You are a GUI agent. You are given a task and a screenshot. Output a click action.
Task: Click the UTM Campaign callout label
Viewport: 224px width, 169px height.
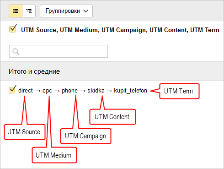(x=85, y=136)
